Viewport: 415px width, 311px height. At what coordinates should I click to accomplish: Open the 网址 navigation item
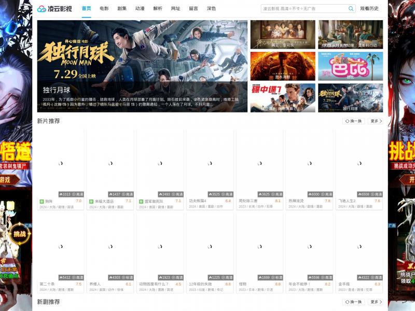coord(175,8)
